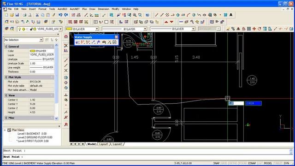
Task: Toggle ORTHO mode in status bar
Action: (x=232, y=163)
